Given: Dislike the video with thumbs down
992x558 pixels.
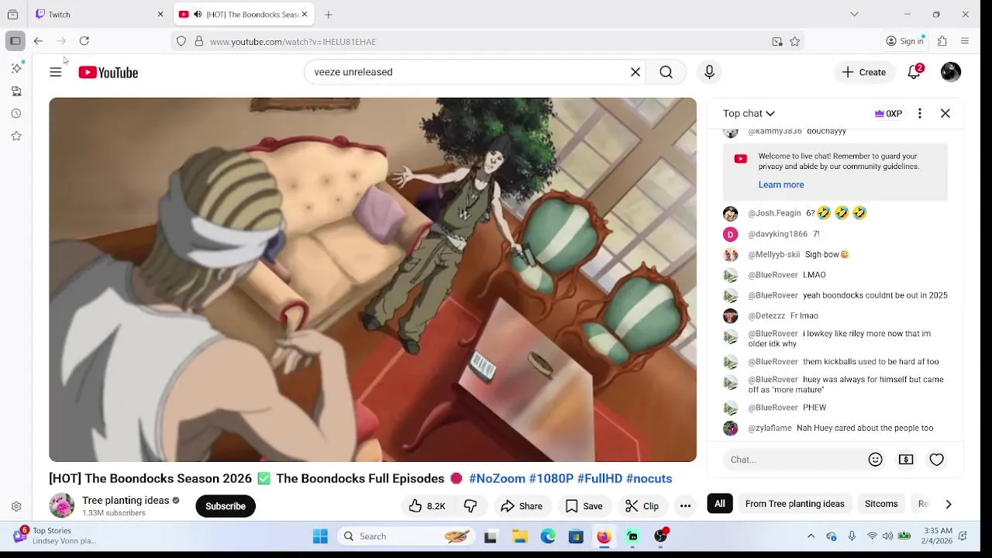Looking at the screenshot, I should (470, 506).
